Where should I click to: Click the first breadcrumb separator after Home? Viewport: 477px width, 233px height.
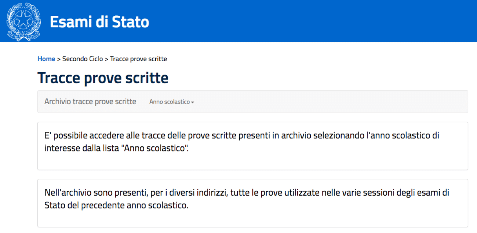click(x=59, y=59)
